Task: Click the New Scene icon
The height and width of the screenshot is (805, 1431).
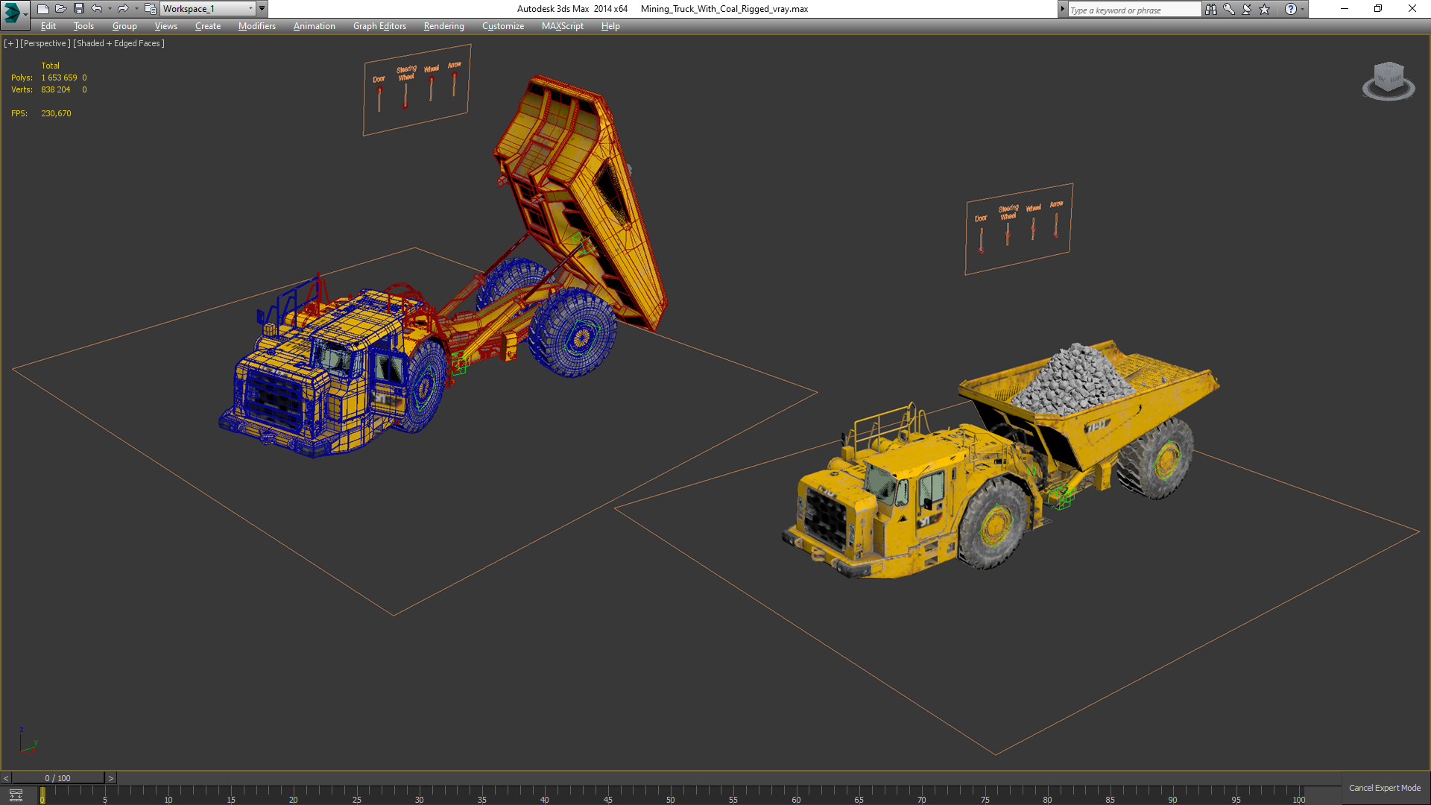Action: [42, 9]
